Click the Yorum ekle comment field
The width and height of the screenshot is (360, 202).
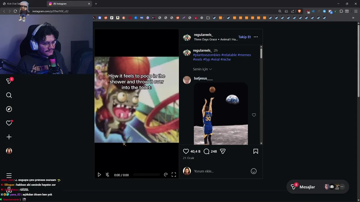[x=221, y=171]
